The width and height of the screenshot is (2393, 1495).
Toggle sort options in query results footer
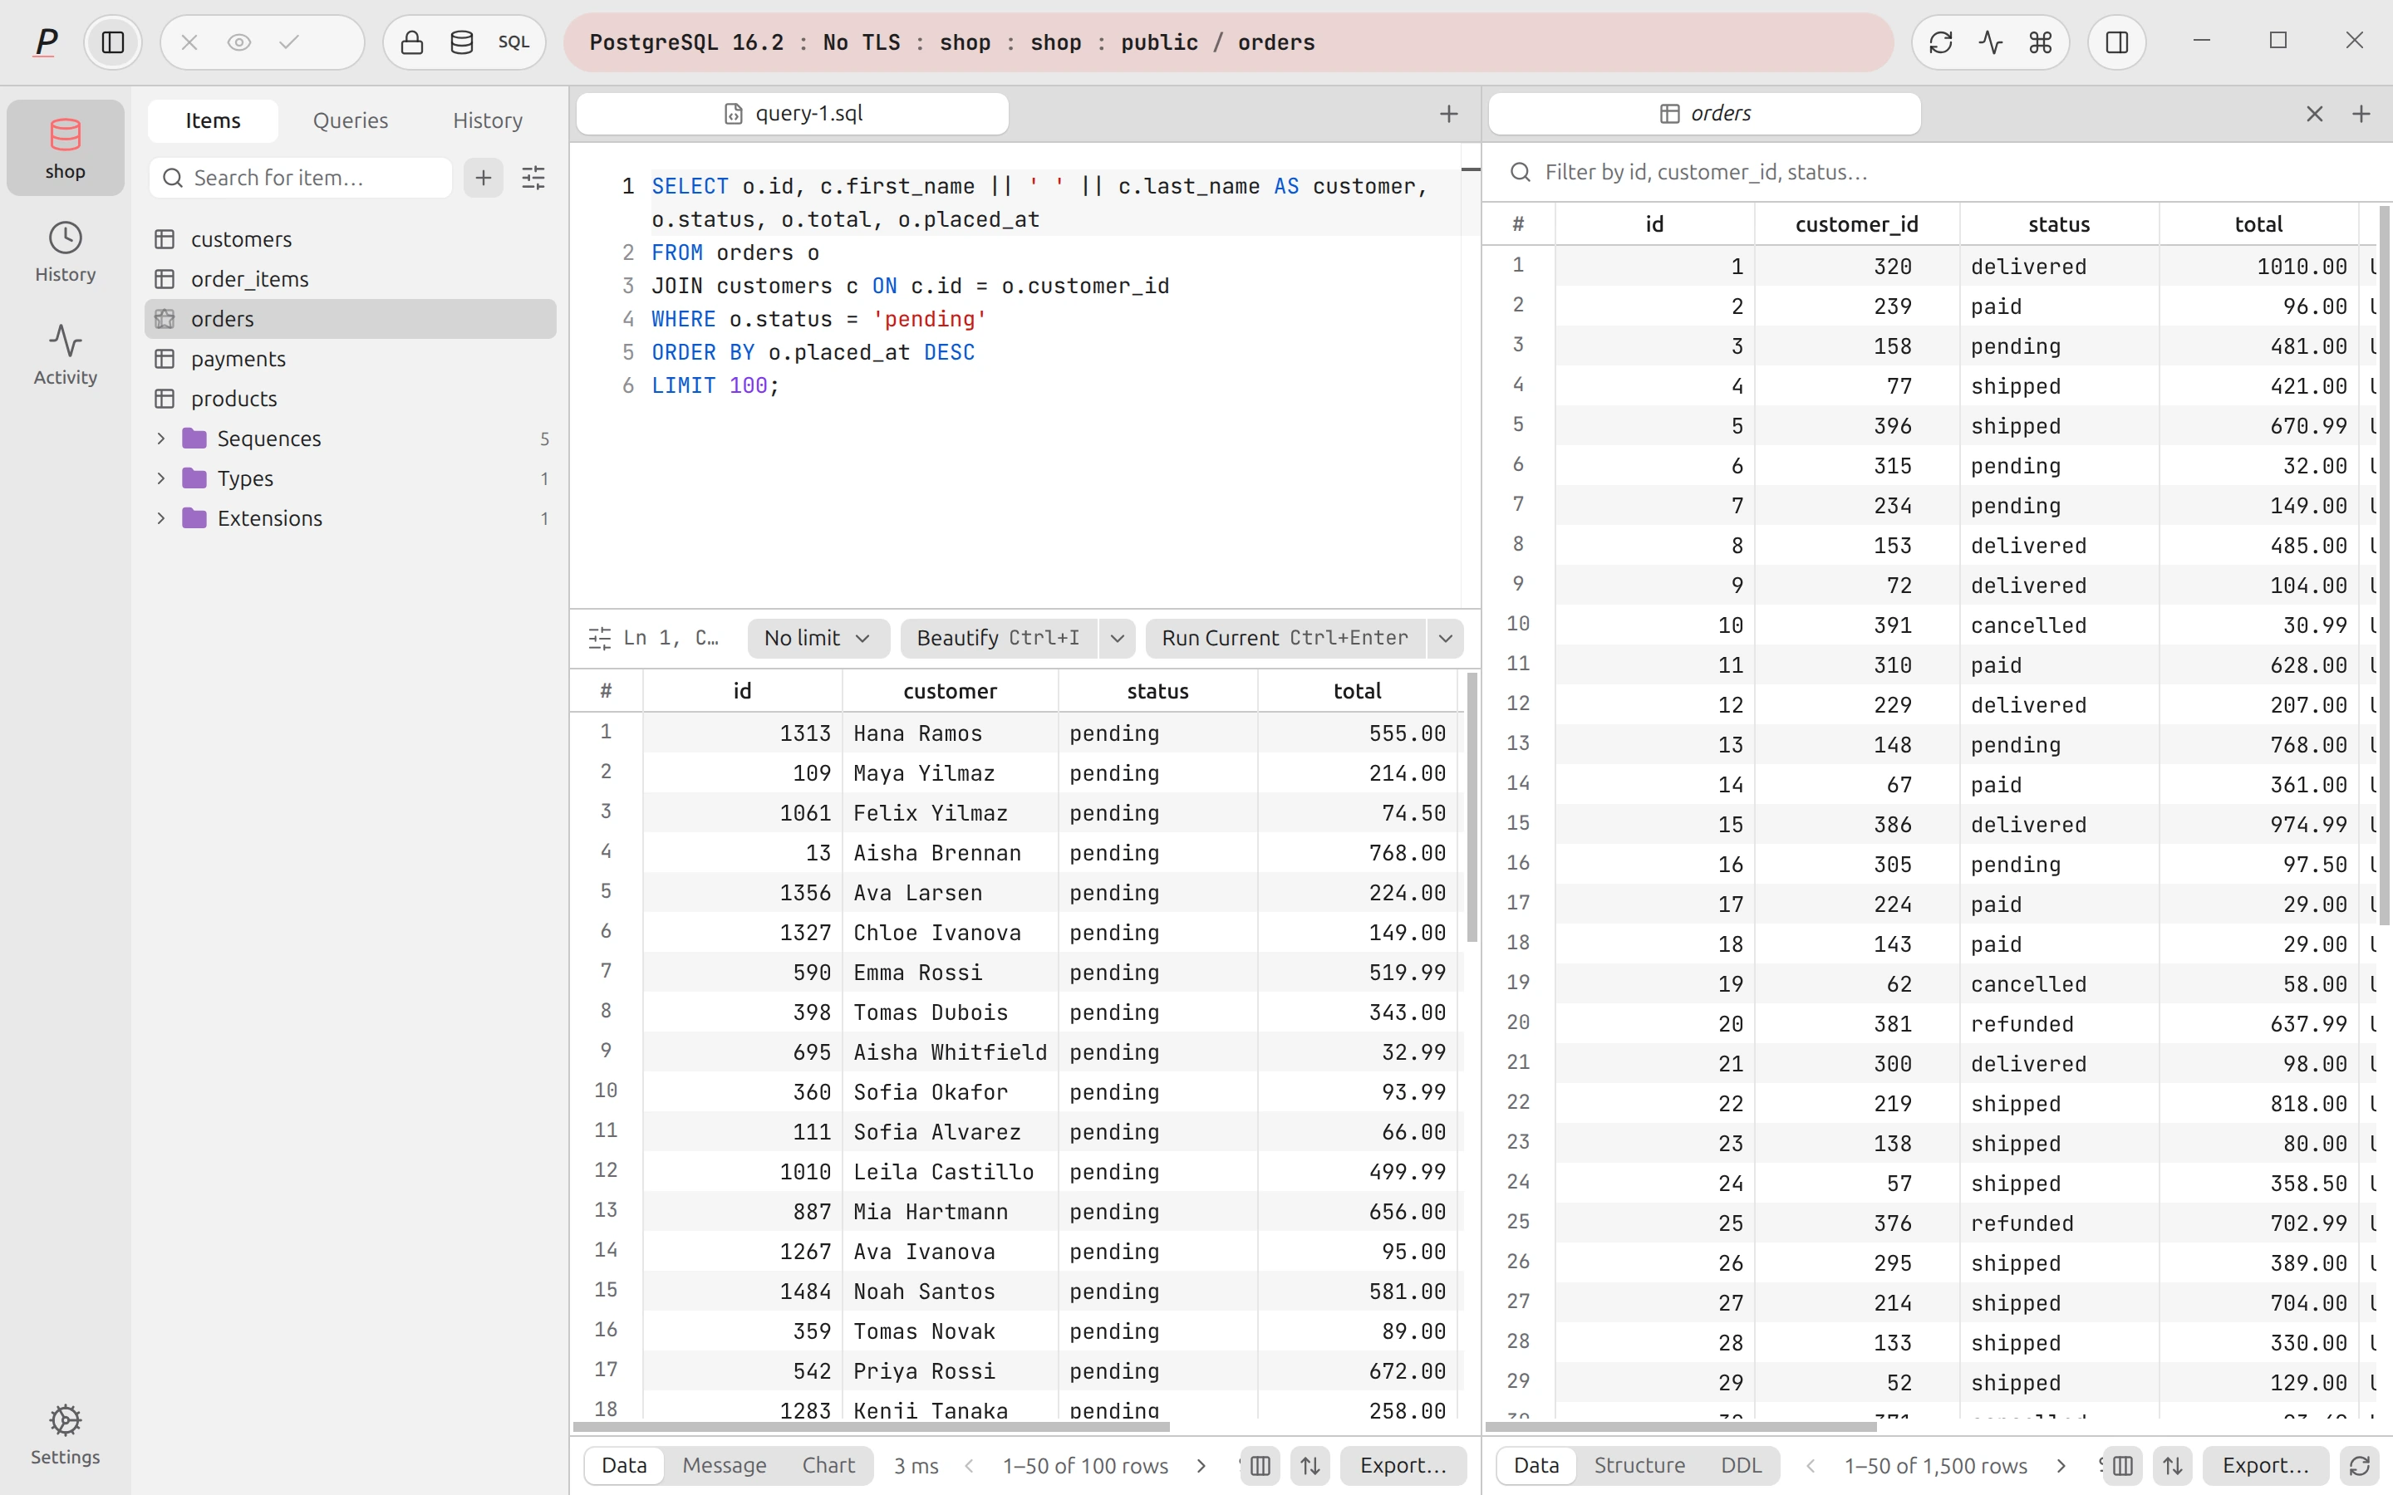pyautogui.click(x=1310, y=1465)
